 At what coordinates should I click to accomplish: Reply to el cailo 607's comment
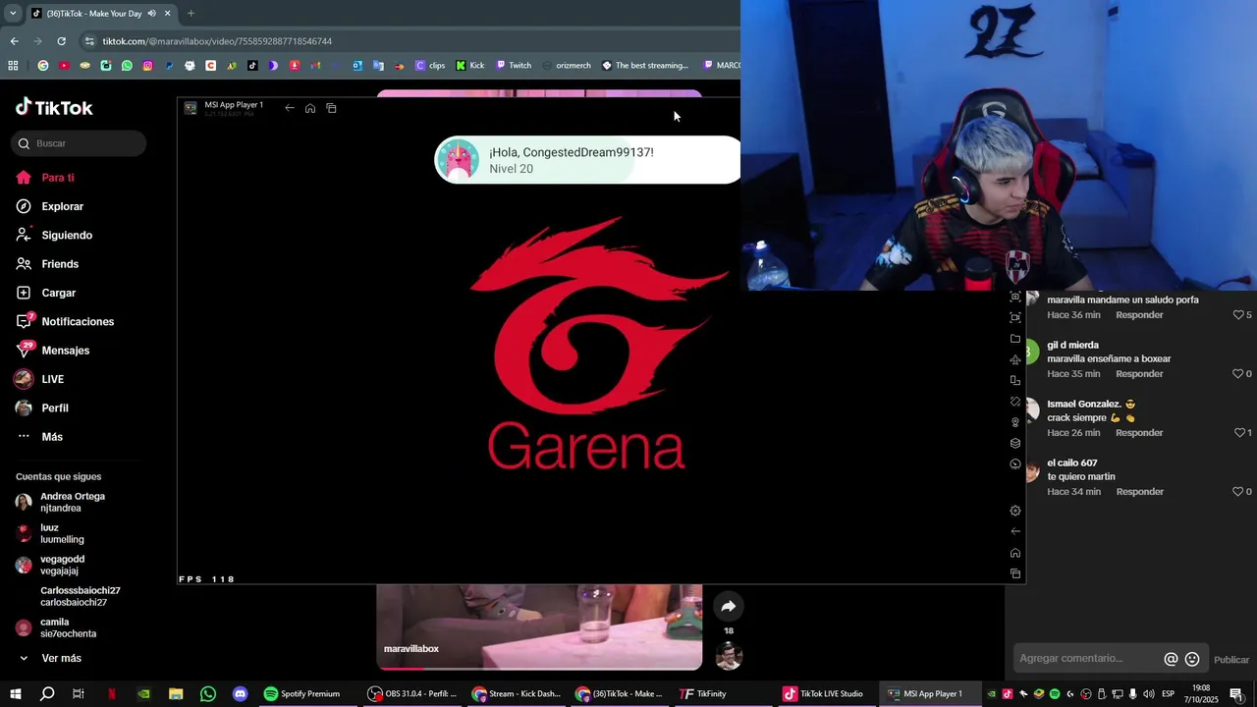tap(1140, 492)
